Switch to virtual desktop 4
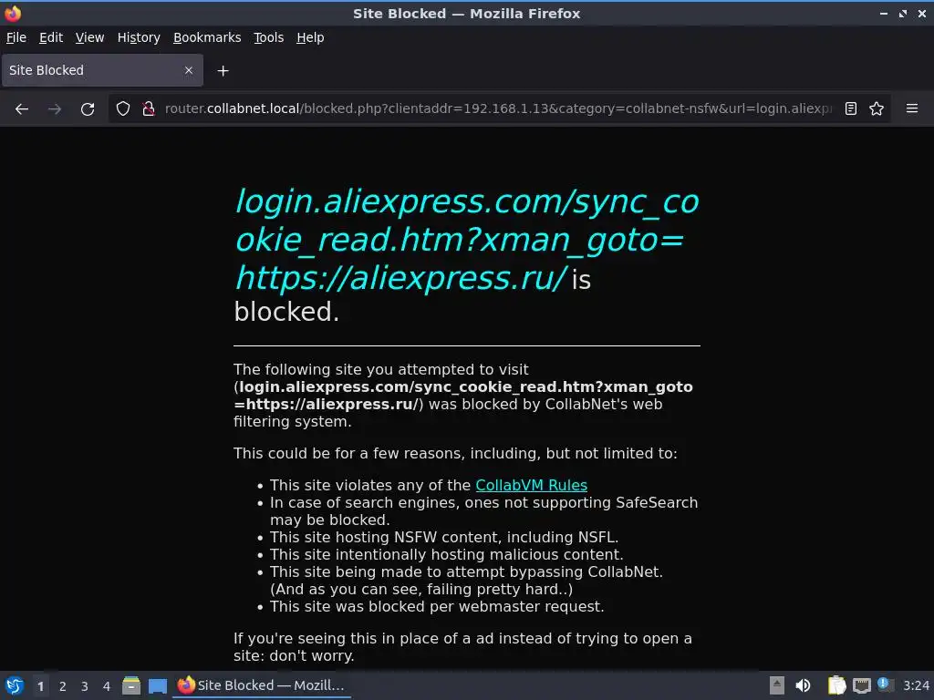The image size is (934, 700). (x=107, y=686)
